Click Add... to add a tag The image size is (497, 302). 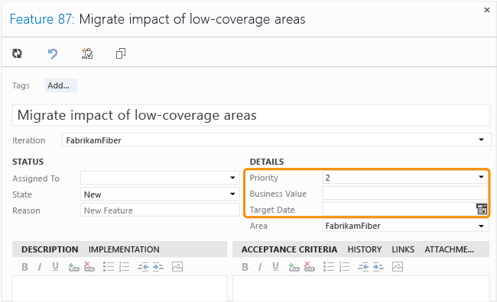pos(61,85)
